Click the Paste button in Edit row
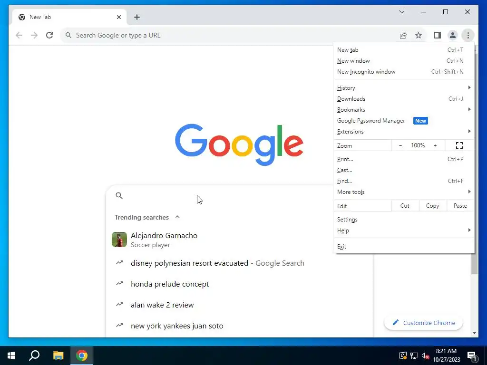This screenshot has height=365, width=487. pos(460,206)
